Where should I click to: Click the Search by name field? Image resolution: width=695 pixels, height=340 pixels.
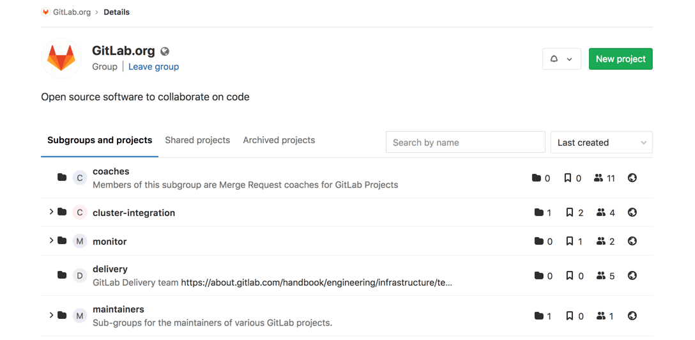(466, 143)
